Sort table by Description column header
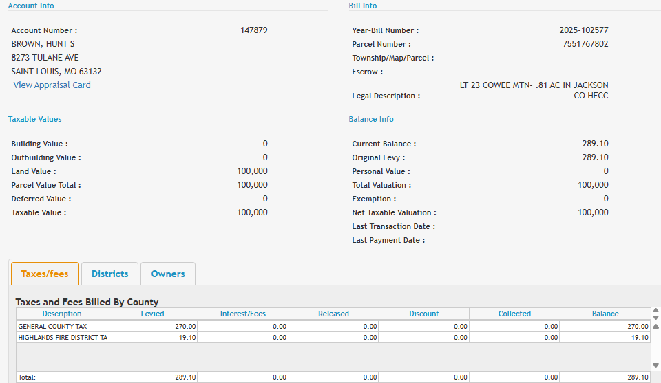Viewport: 661px width, 383px height. 61,314
